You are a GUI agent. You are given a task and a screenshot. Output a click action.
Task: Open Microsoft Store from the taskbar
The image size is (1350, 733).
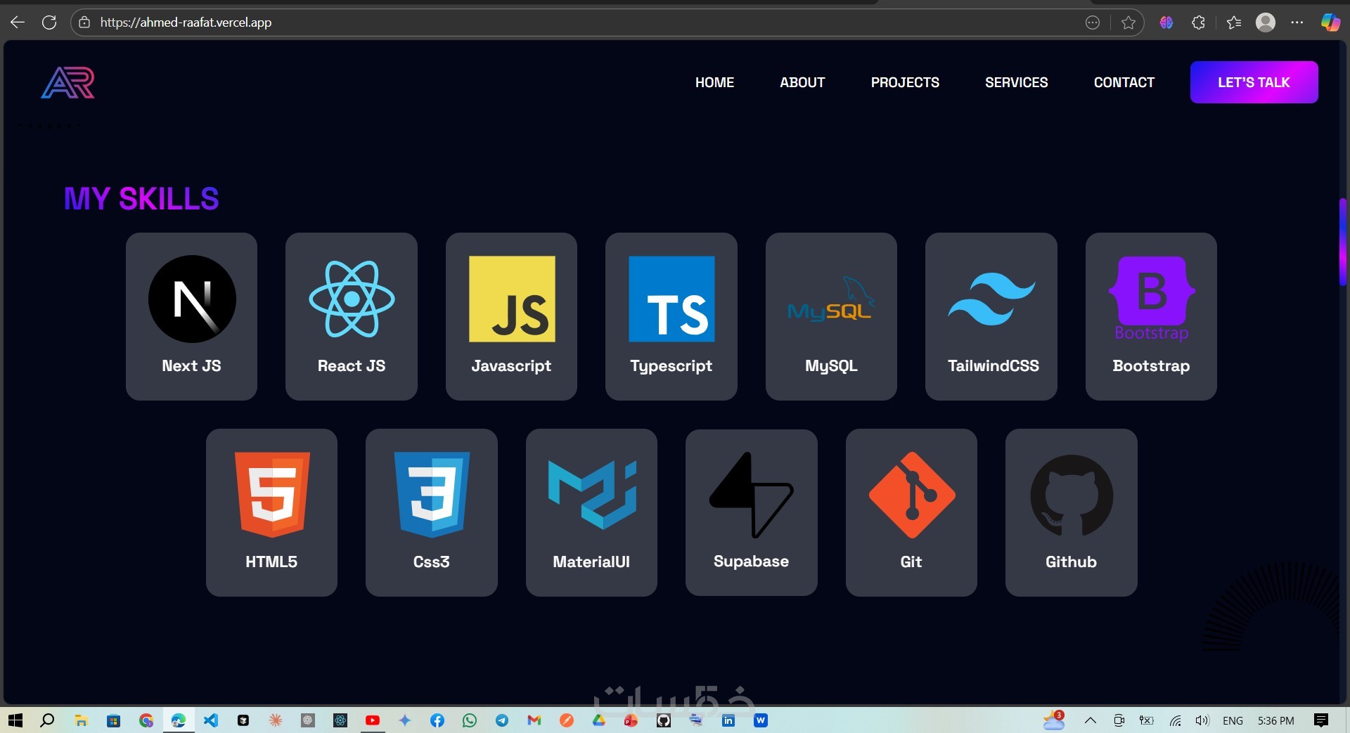coord(113,720)
